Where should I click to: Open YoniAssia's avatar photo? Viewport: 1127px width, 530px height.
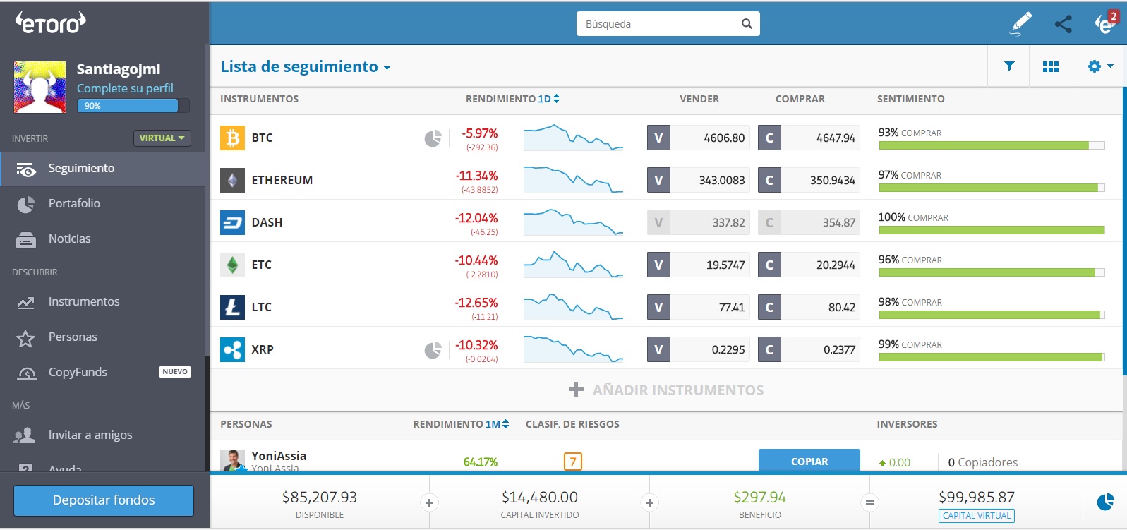[232, 460]
